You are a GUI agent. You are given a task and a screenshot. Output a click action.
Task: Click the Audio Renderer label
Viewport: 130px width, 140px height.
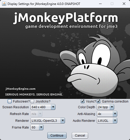[x=84, y=121]
